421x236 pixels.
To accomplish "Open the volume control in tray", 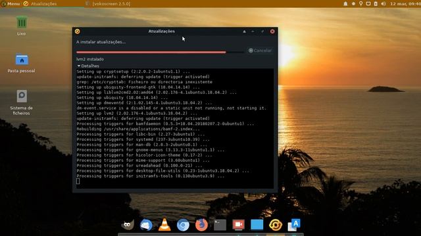I will (384, 4).
